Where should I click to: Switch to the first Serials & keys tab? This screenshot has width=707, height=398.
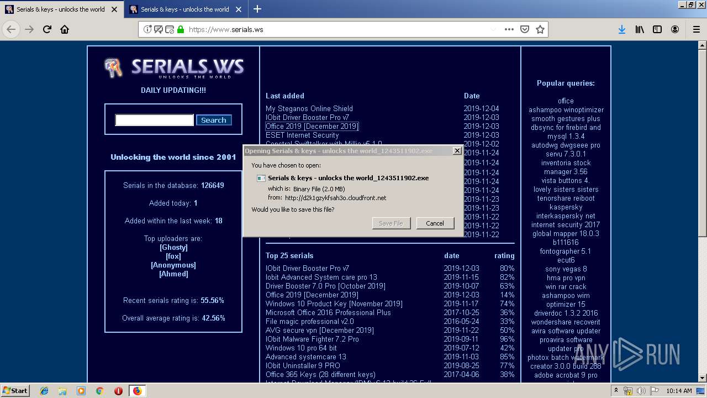pyautogui.click(x=61, y=9)
